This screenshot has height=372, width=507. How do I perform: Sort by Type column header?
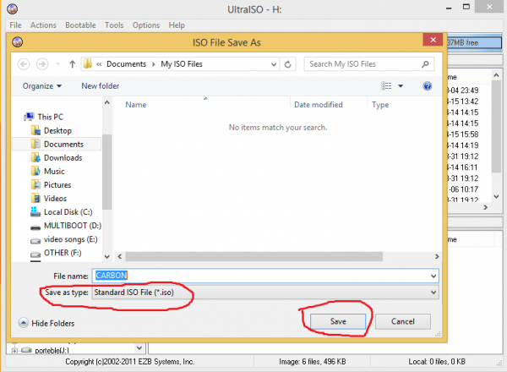[x=380, y=105]
